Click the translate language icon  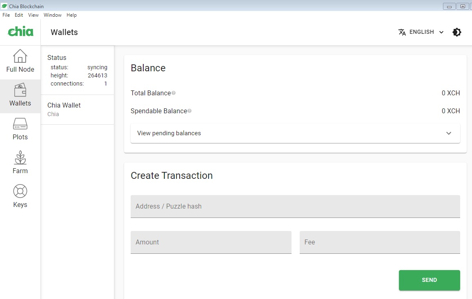tap(402, 32)
